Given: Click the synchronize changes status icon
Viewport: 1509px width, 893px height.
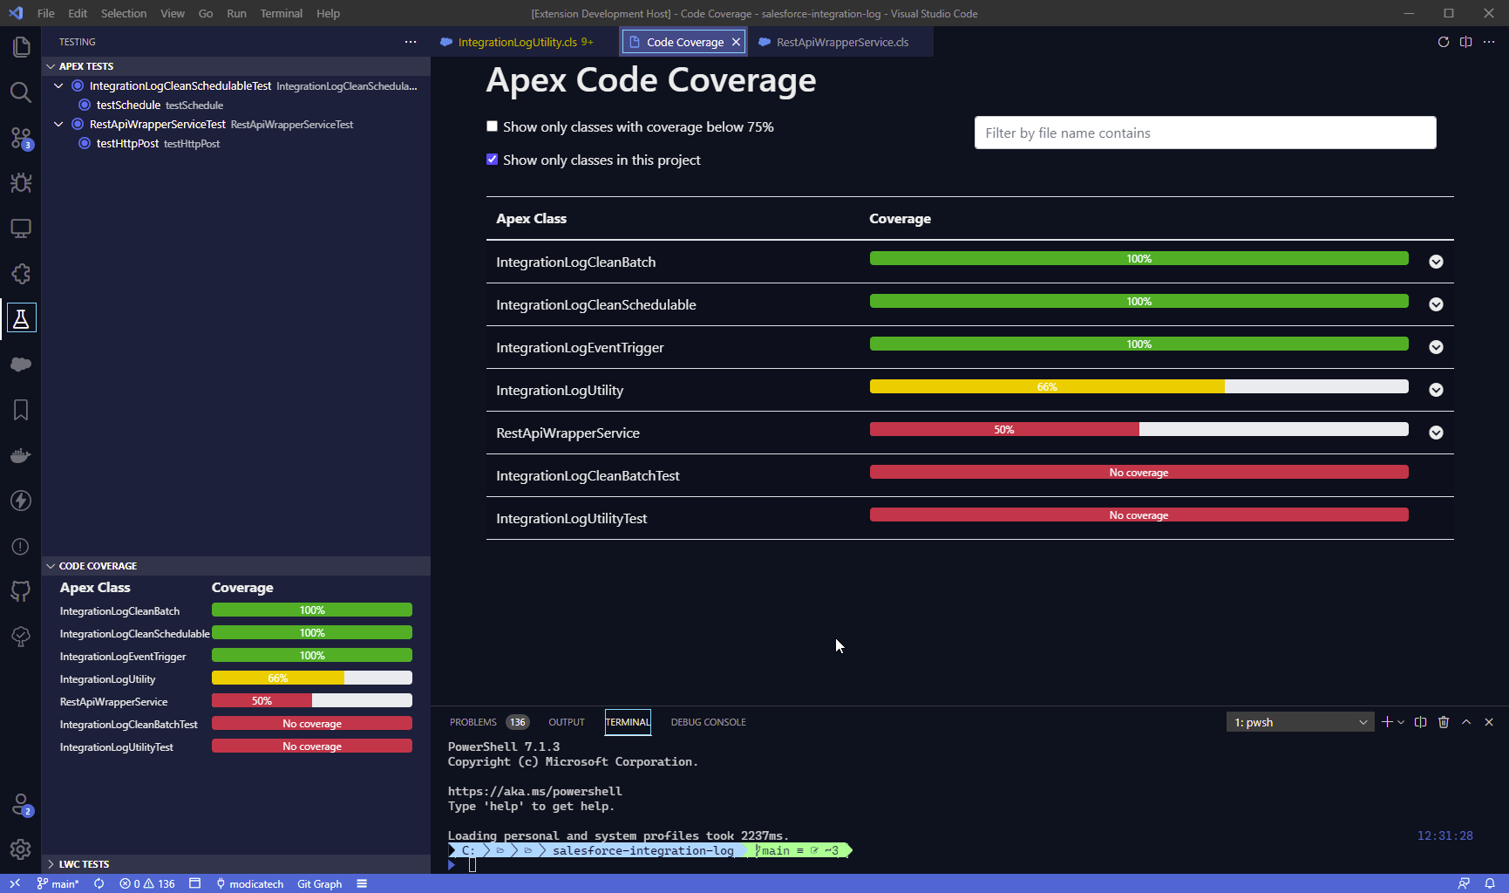Looking at the screenshot, I should point(99,883).
